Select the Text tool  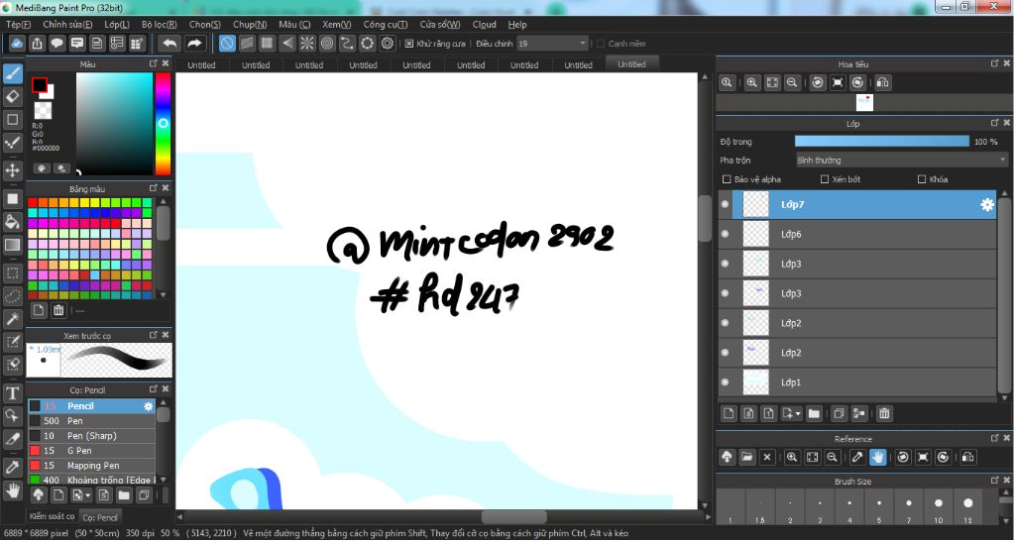12,392
